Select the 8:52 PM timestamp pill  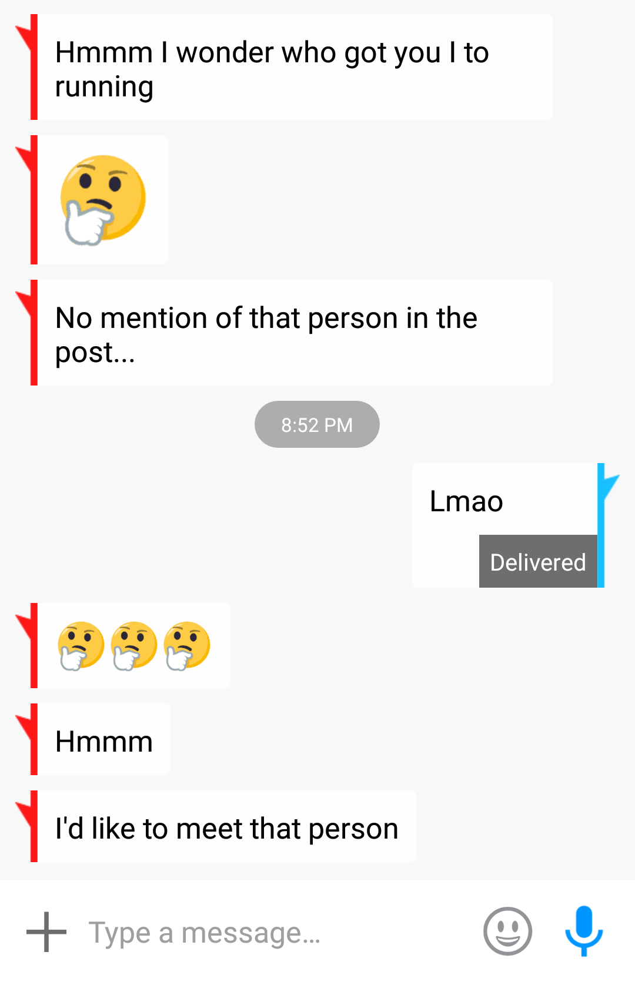pyautogui.click(x=317, y=424)
